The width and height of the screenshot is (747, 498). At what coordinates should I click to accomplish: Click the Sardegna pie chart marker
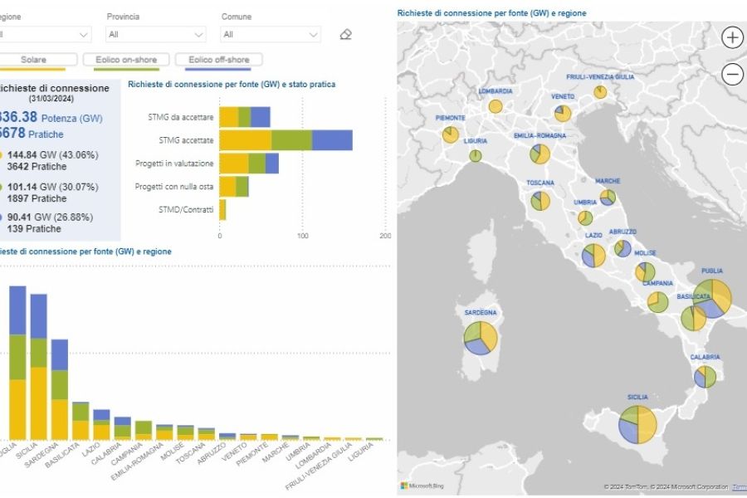pos(481,338)
